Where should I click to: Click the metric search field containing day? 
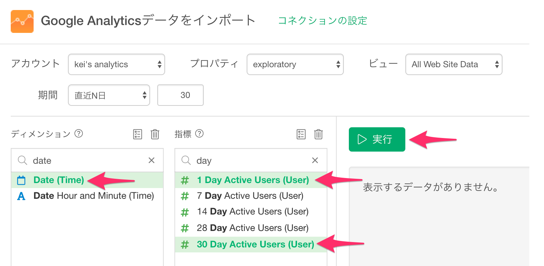pyautogui.click(x=251, y=161)
